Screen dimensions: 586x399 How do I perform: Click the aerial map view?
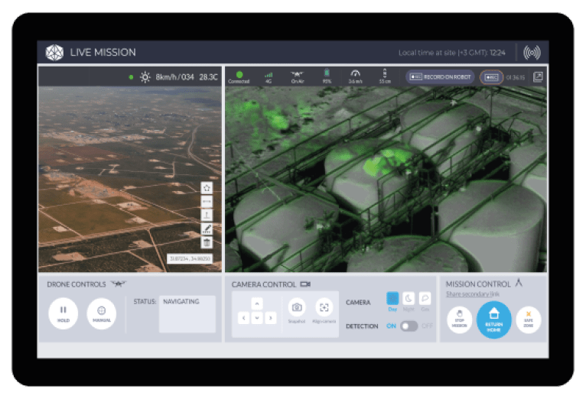(x=130, y=179)
